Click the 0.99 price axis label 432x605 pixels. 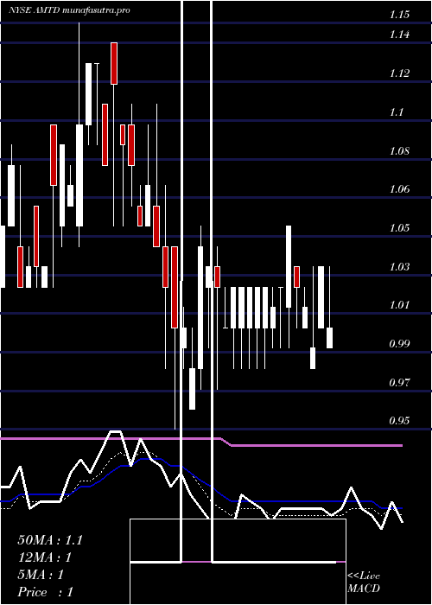coord(399,343)
